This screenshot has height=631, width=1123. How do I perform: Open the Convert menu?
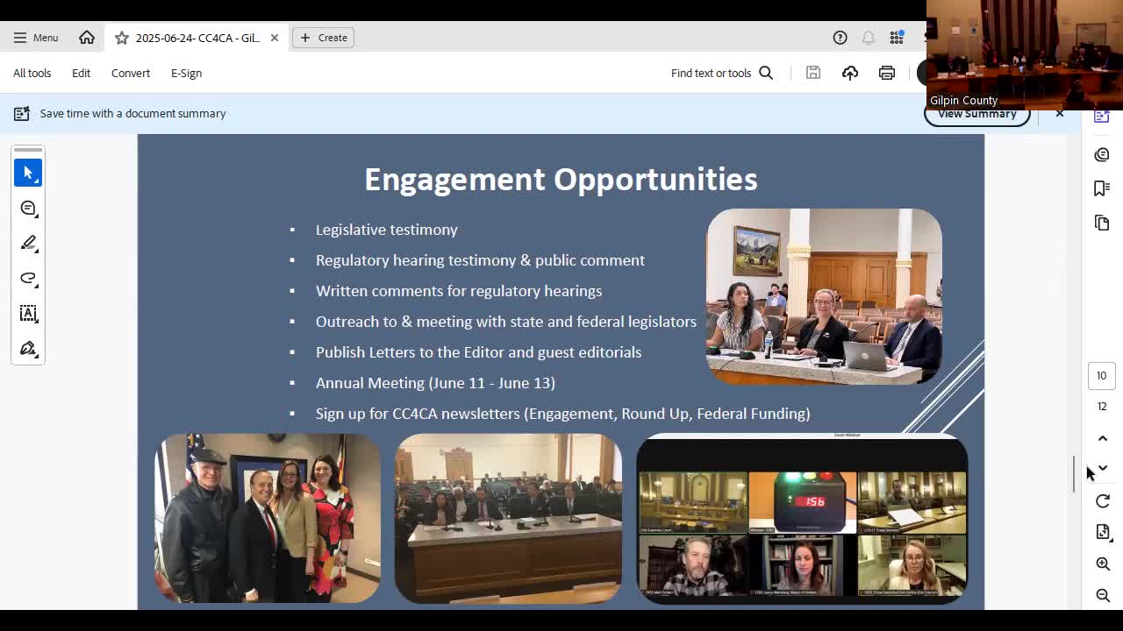[x=131, y=73]
